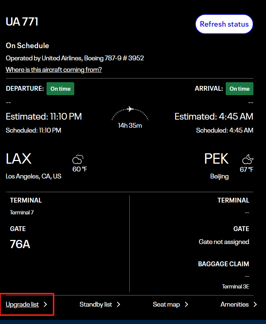Click the UA 771 flight number heading
This screenshot has height=324, width=266.
coord(22,22)
